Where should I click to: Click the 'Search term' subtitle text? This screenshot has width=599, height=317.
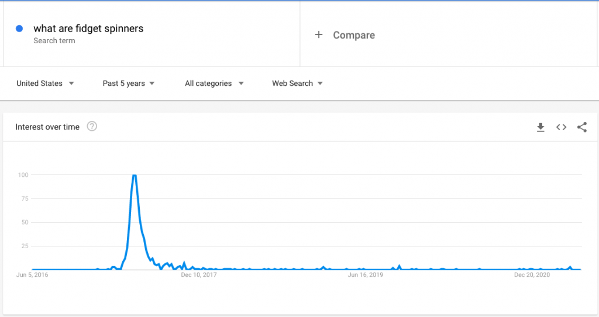point(54,41)
